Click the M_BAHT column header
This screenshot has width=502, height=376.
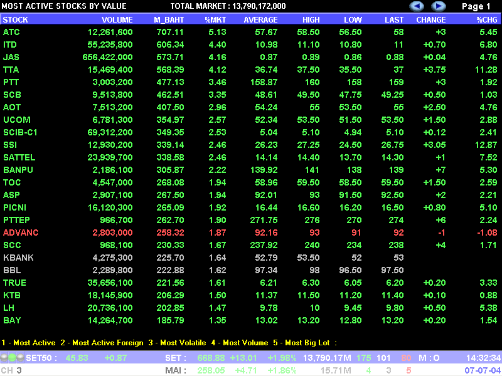pos(169,20)
